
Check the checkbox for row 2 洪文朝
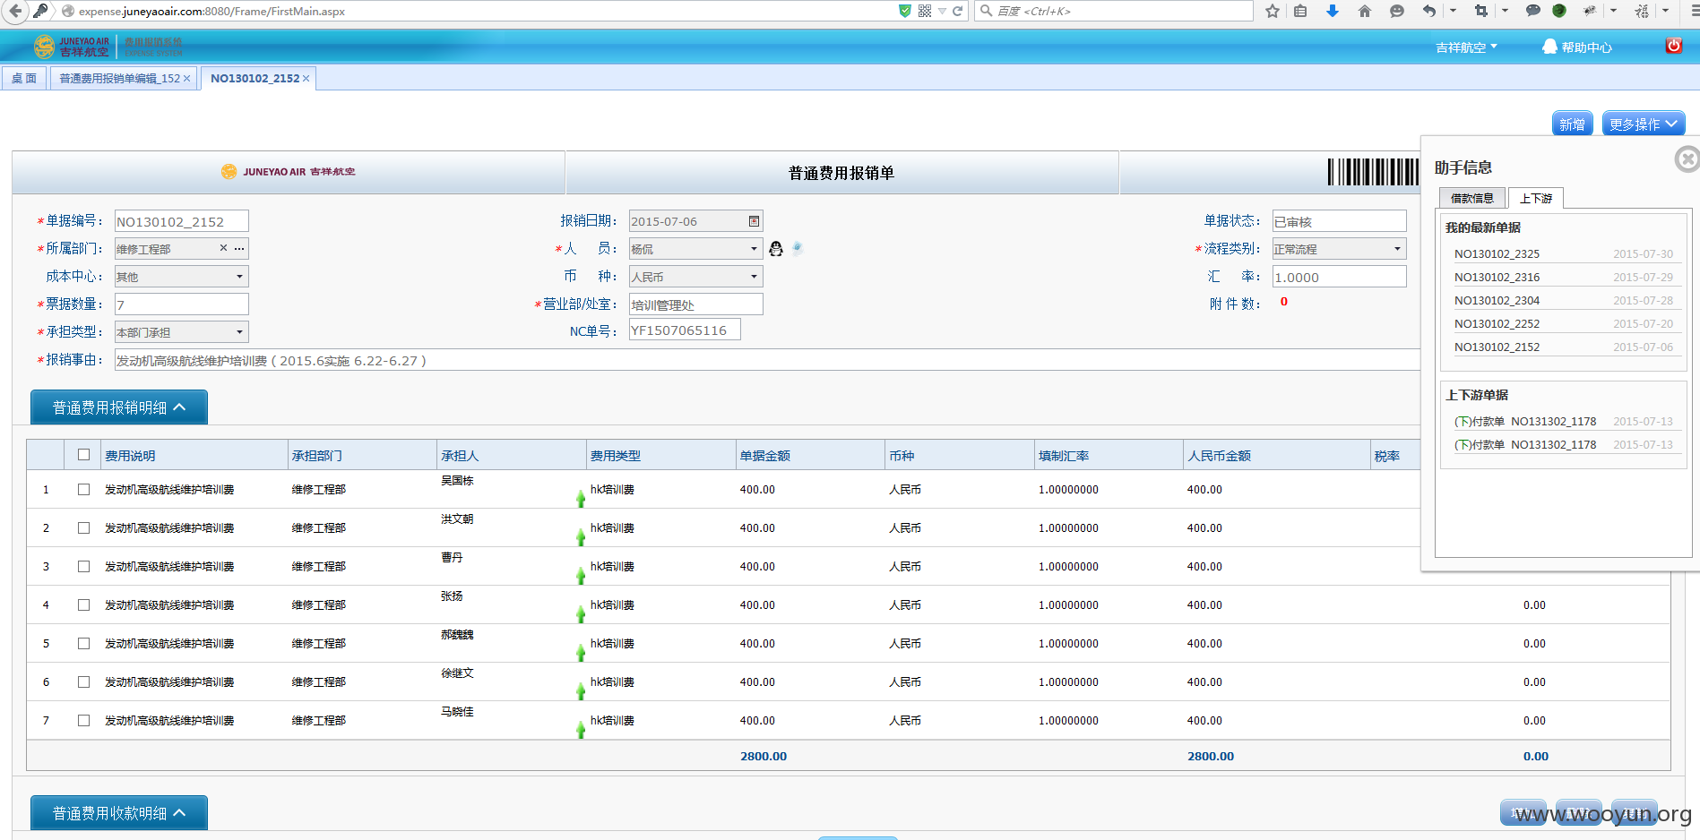pyautogui.click(x=84, y=528)
